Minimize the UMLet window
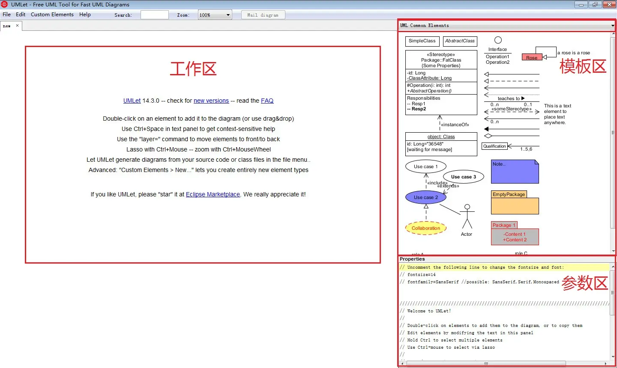The image size is (617, 368). (581, 5)
